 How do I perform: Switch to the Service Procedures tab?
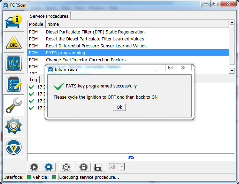(x=49, y=16)
